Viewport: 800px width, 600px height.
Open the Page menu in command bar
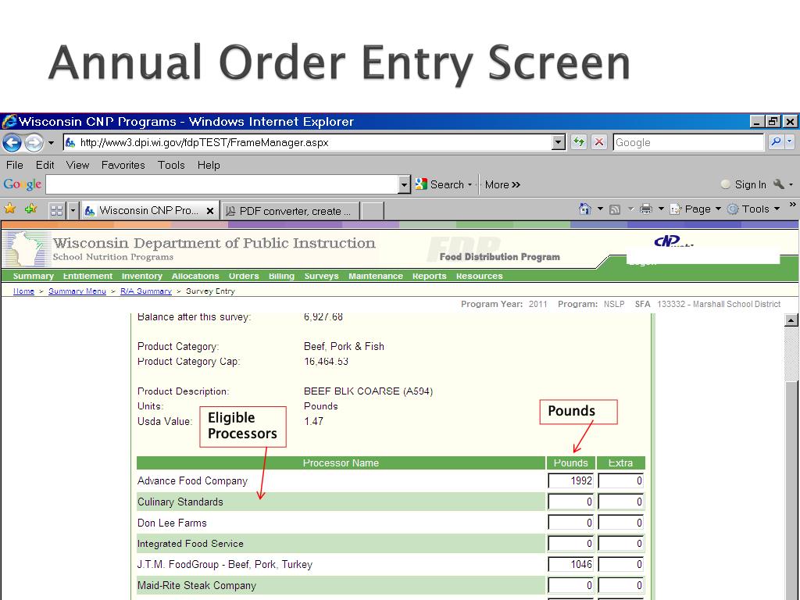(x=695, y=209)
